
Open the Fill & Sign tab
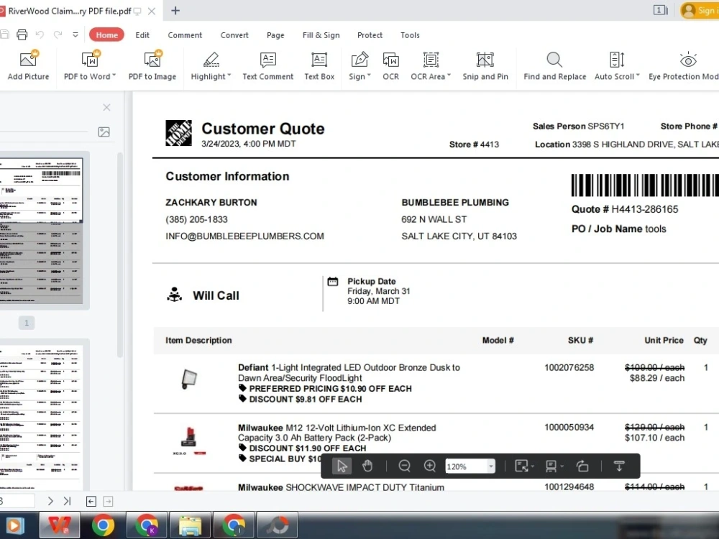pos(321,35)
